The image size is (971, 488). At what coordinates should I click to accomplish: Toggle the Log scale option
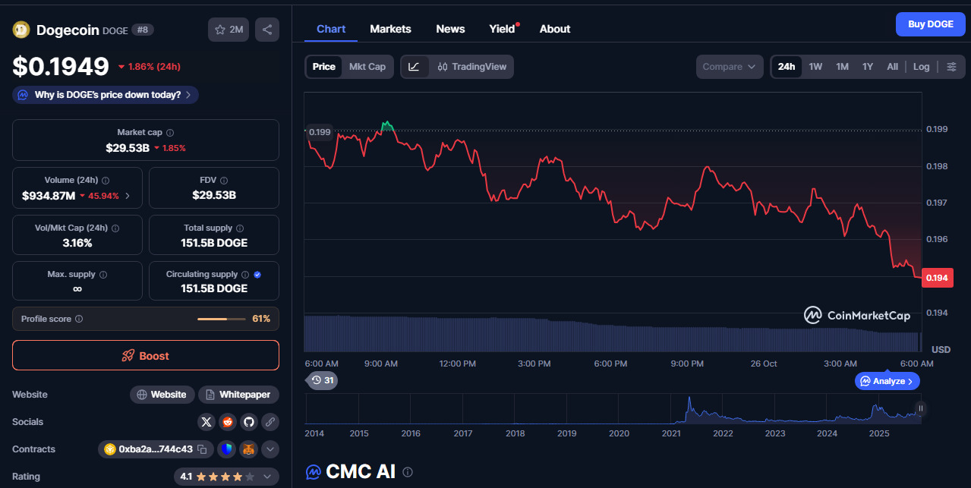coord(921,67)
